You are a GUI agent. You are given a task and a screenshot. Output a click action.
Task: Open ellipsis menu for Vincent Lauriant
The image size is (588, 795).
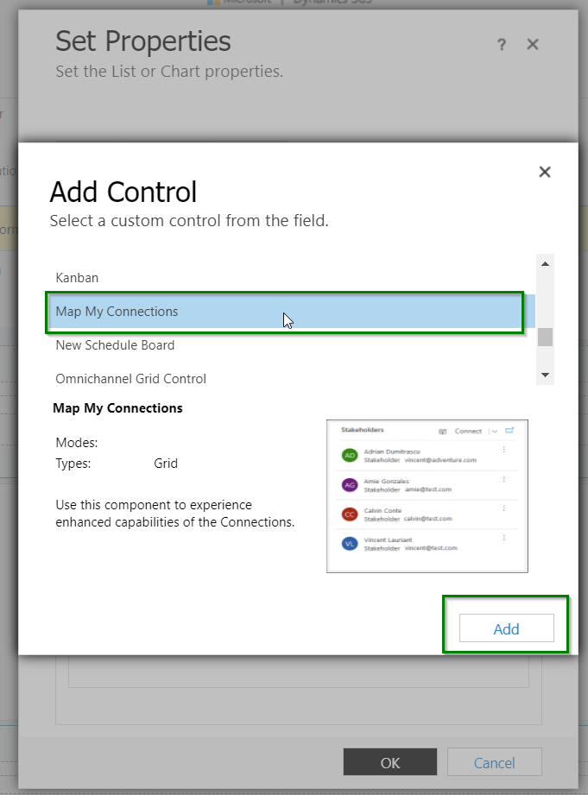pyautogui.click(x=503, y=538)
